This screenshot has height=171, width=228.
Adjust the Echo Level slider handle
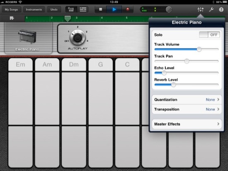pyautogui.click(x=164, y=73)
